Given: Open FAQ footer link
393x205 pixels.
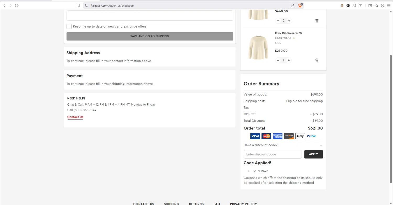Looking at the screenshot, I should (217, 204).
